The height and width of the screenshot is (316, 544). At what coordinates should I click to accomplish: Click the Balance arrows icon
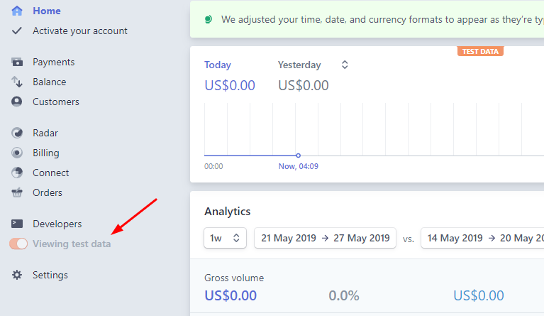coord(17,82)
